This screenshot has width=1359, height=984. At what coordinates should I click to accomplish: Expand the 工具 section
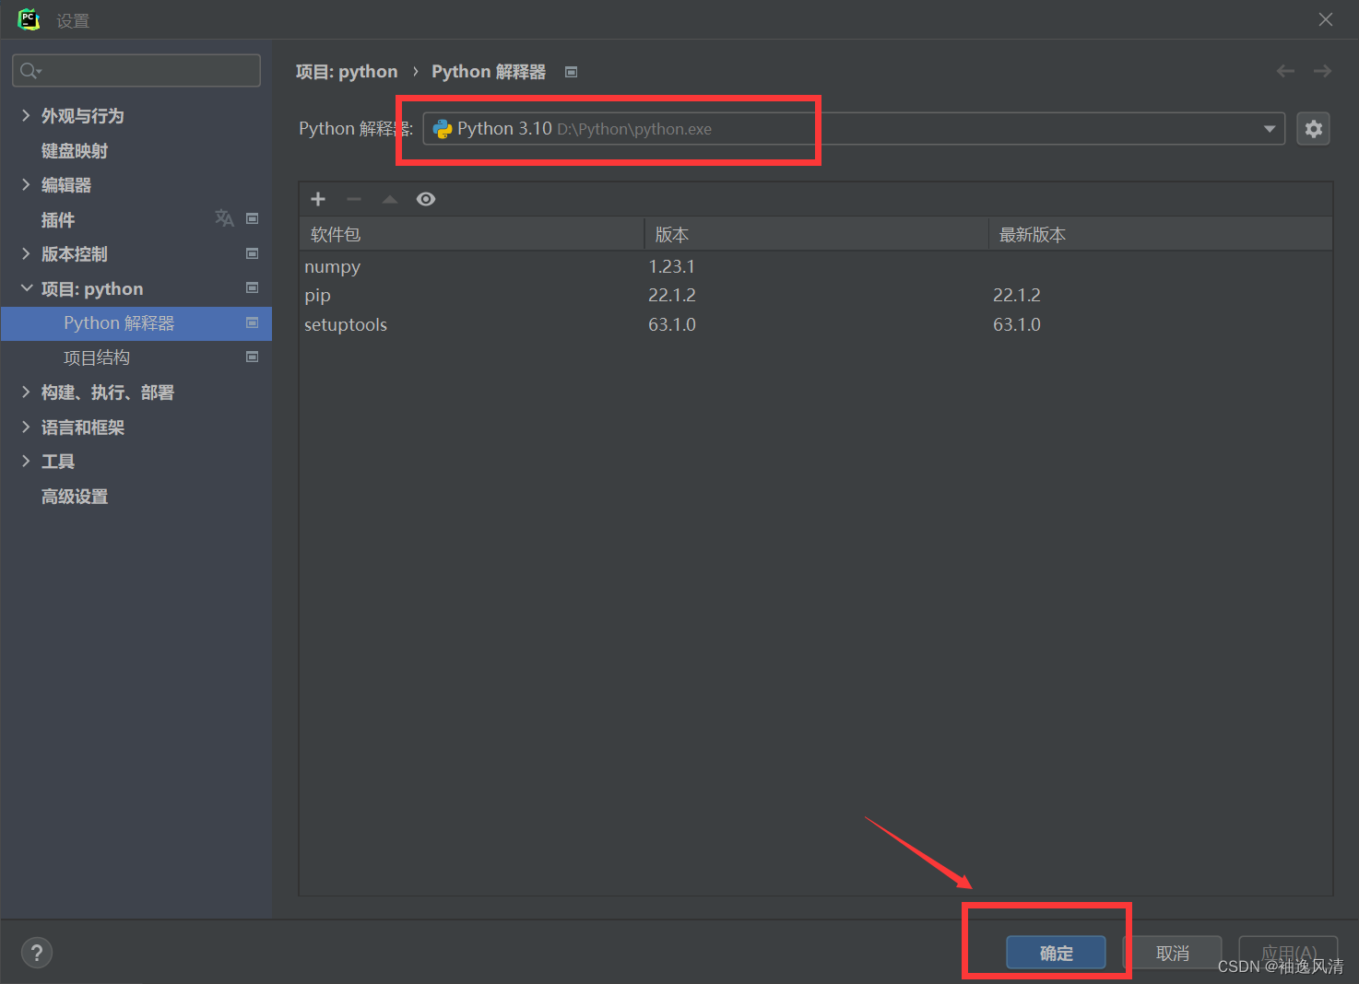tap(26, 461)
